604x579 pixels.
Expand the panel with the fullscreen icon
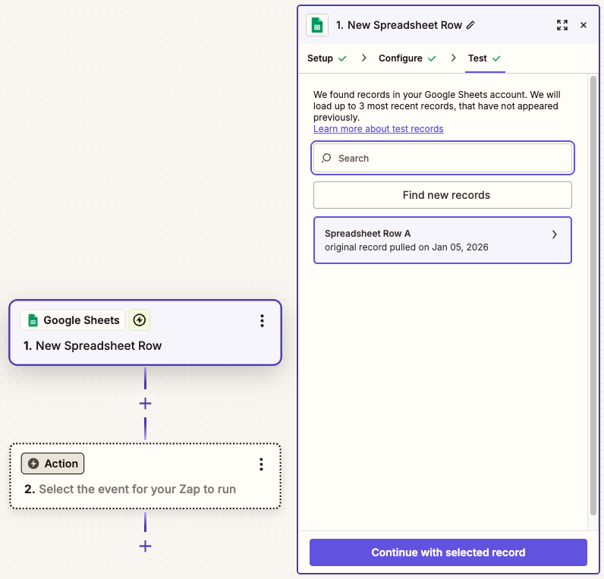pyautogui.click(x=562, y=25)
